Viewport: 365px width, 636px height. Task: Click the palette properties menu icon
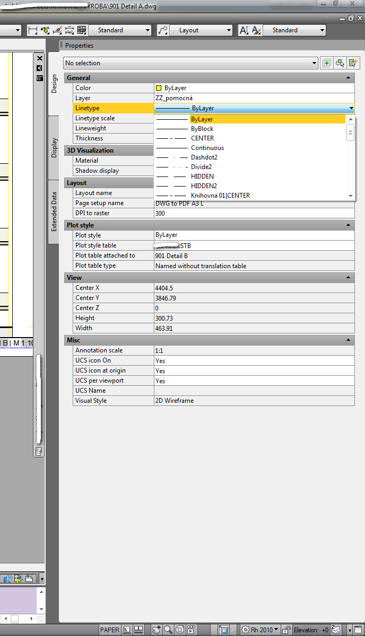[39, 78]
